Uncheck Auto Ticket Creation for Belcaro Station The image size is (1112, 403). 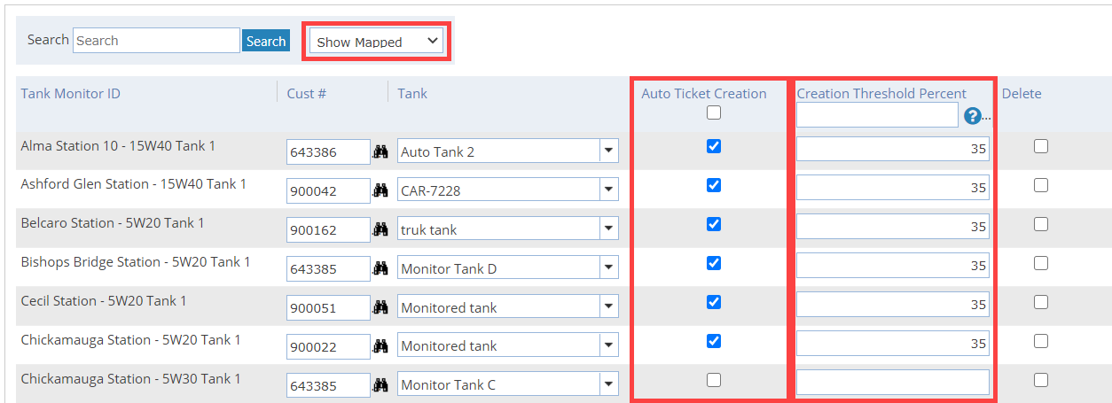click(714, 224)
